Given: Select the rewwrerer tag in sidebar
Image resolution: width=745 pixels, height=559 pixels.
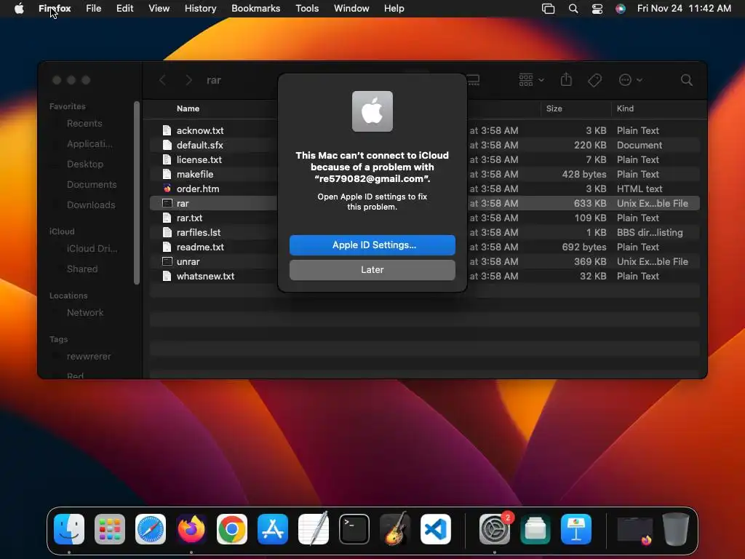Looking at the screenshot, I should [x=88, y=357].
